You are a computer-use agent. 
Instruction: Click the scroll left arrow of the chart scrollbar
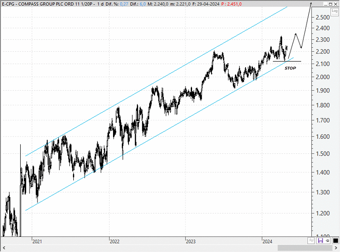(x=4, y=248)
